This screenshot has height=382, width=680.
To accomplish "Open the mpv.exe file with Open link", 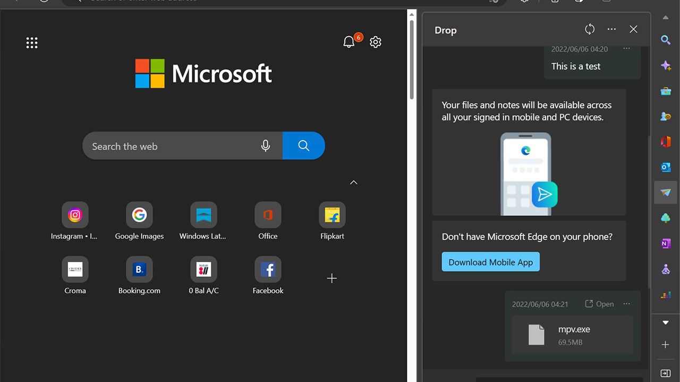I will coord(599,304).
